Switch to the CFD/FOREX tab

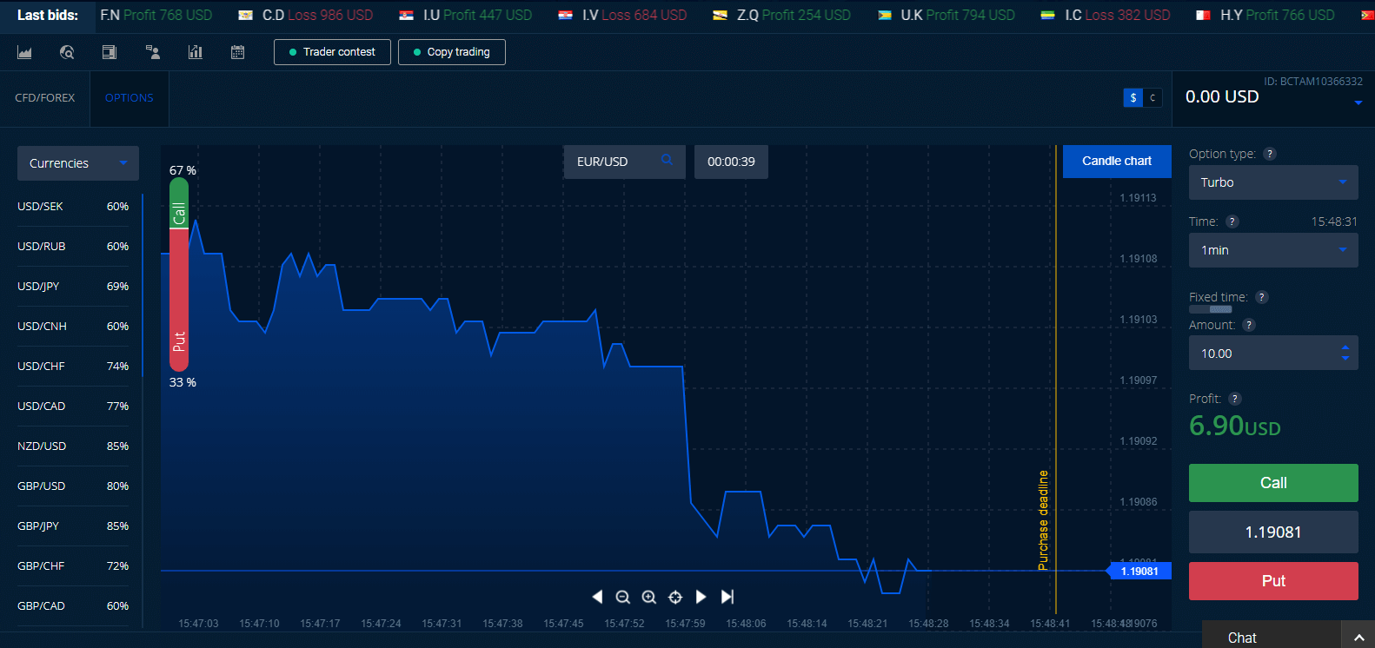[x=45, y=98]
